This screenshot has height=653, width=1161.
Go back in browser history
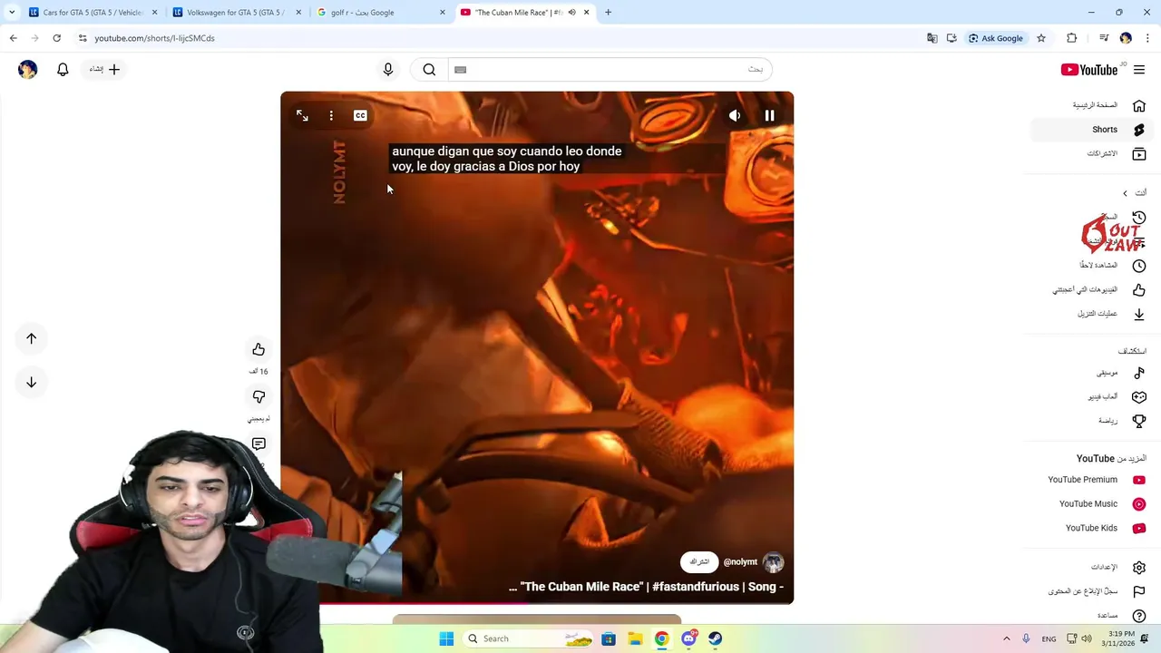click(13, 38)
